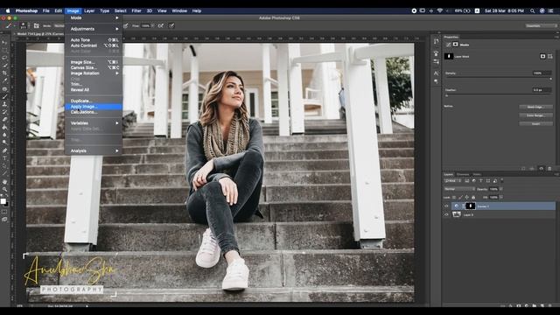Toggle the layer filter on/off switch

click(501, 181)
